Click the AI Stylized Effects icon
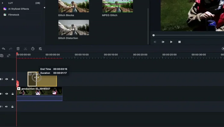 (5, 9)
